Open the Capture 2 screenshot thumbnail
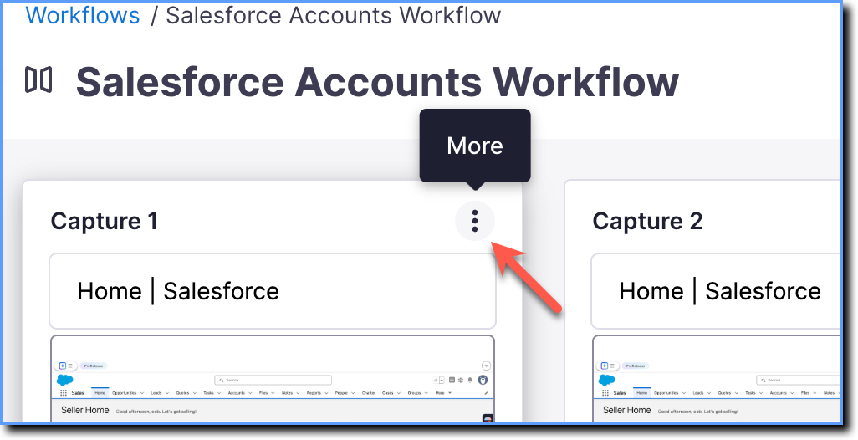Image resolution: width=858 pixels, height=440 pixels. point(716,379)
